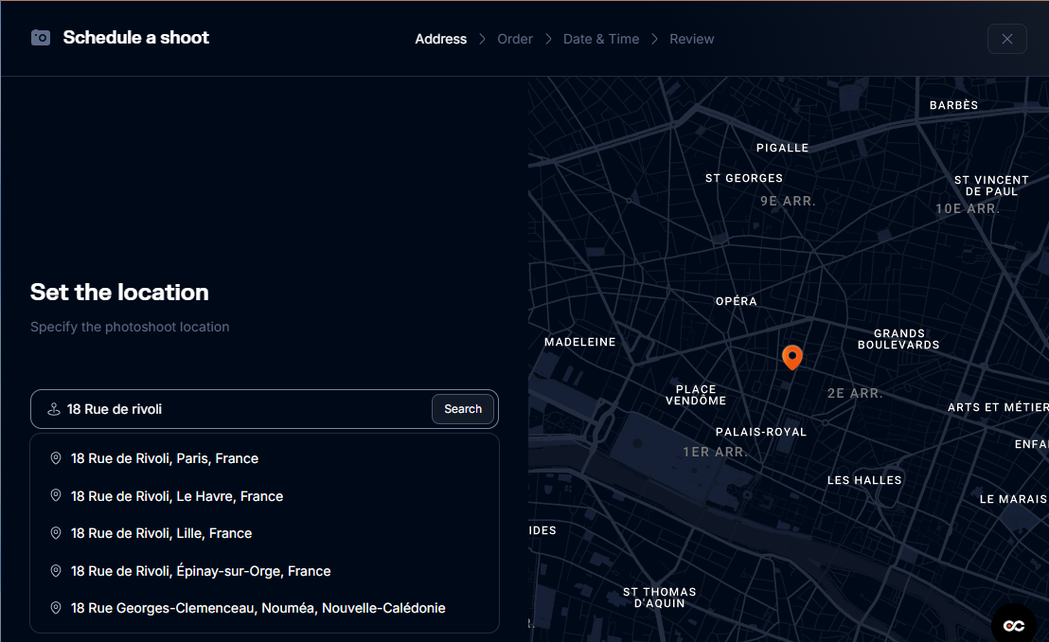The image size is (1049, 642).
Task: Click the chevron arrow between Date & Time and Review
Action: (654, 39)
